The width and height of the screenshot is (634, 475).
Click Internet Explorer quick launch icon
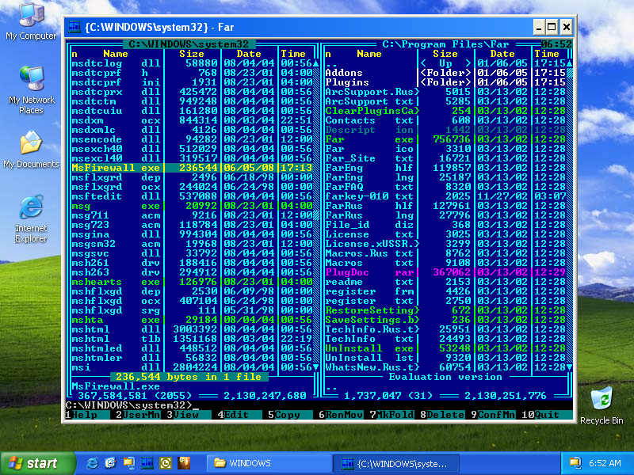click(93, 463)
